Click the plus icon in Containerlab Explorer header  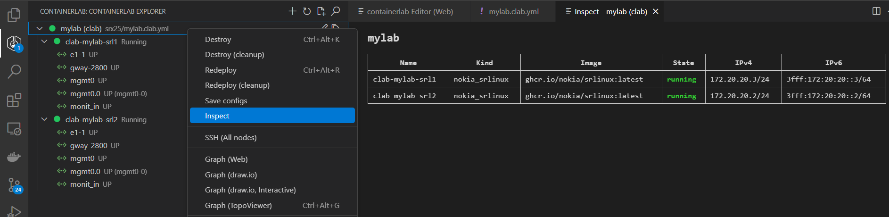292,11
